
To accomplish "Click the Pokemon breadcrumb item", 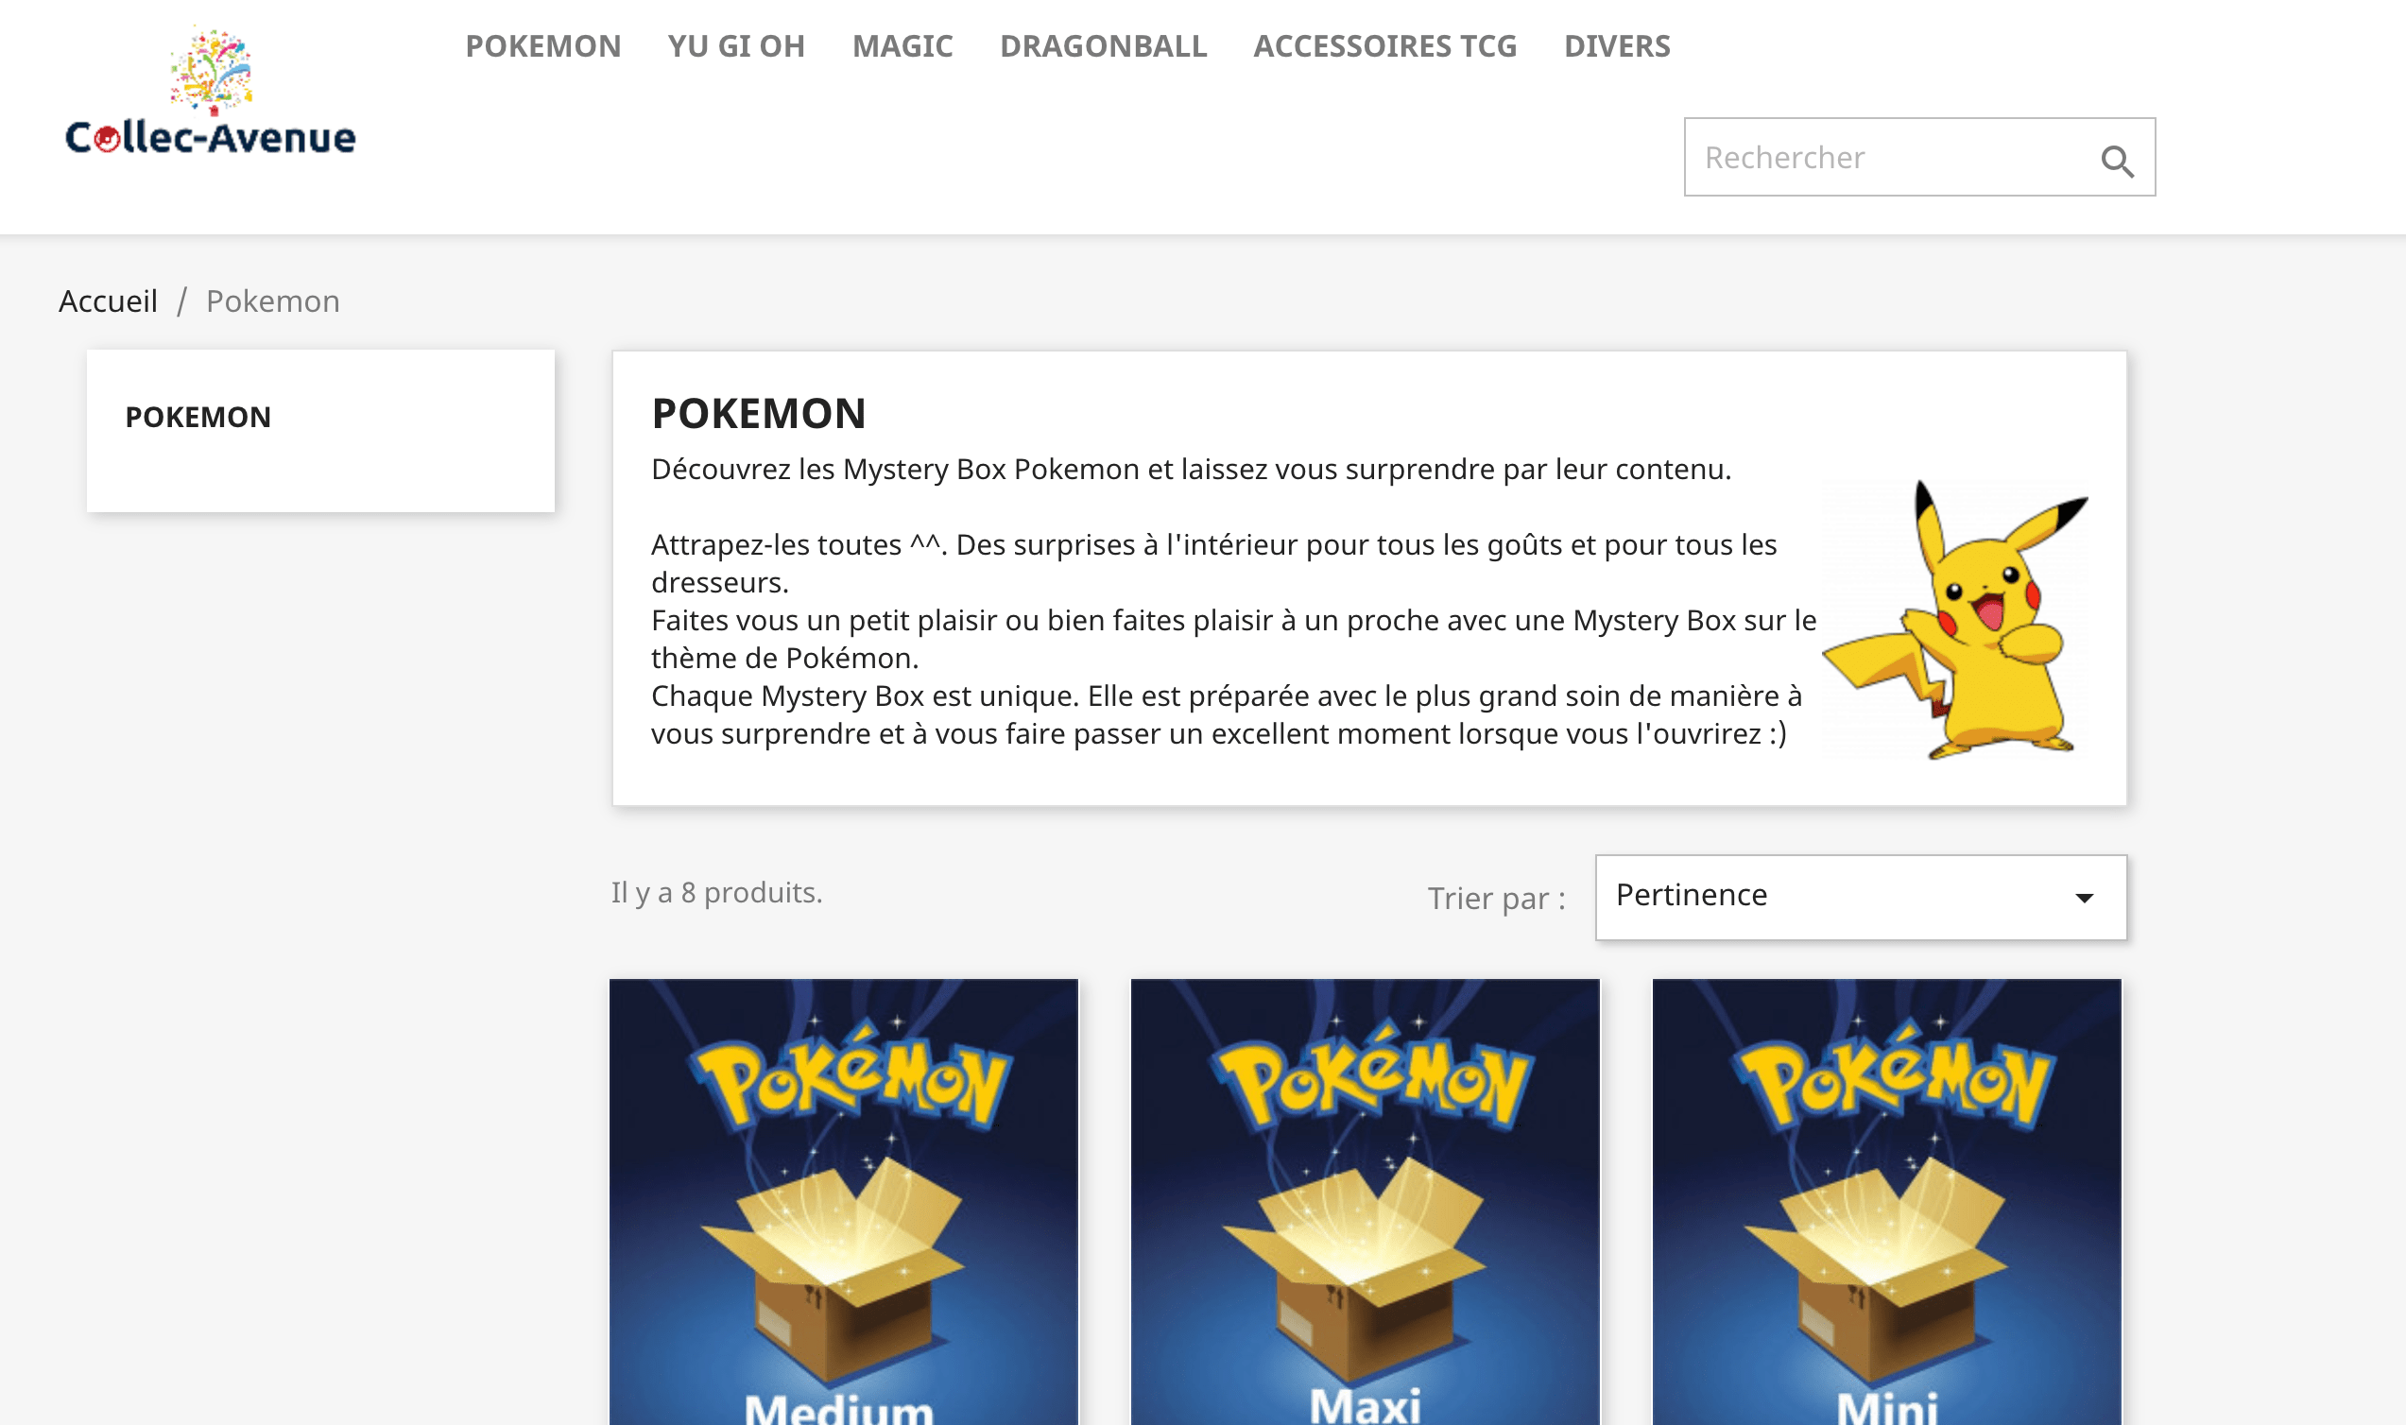I will coord(273,301).
